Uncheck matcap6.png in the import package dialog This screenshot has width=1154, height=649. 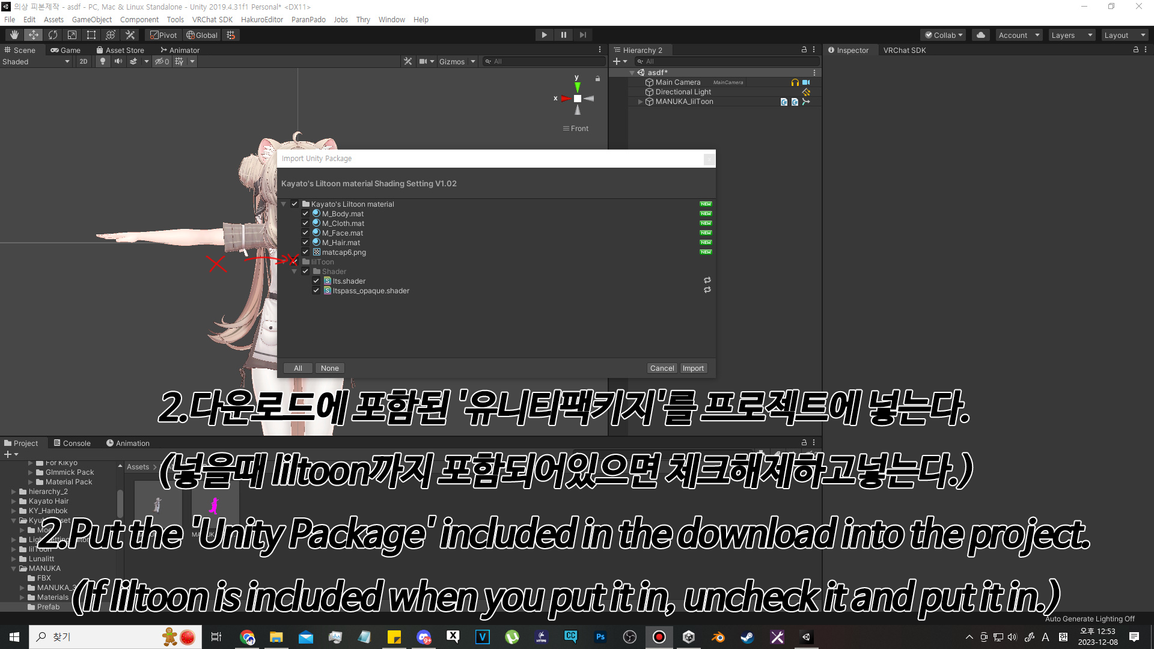[x=305, y=252]
